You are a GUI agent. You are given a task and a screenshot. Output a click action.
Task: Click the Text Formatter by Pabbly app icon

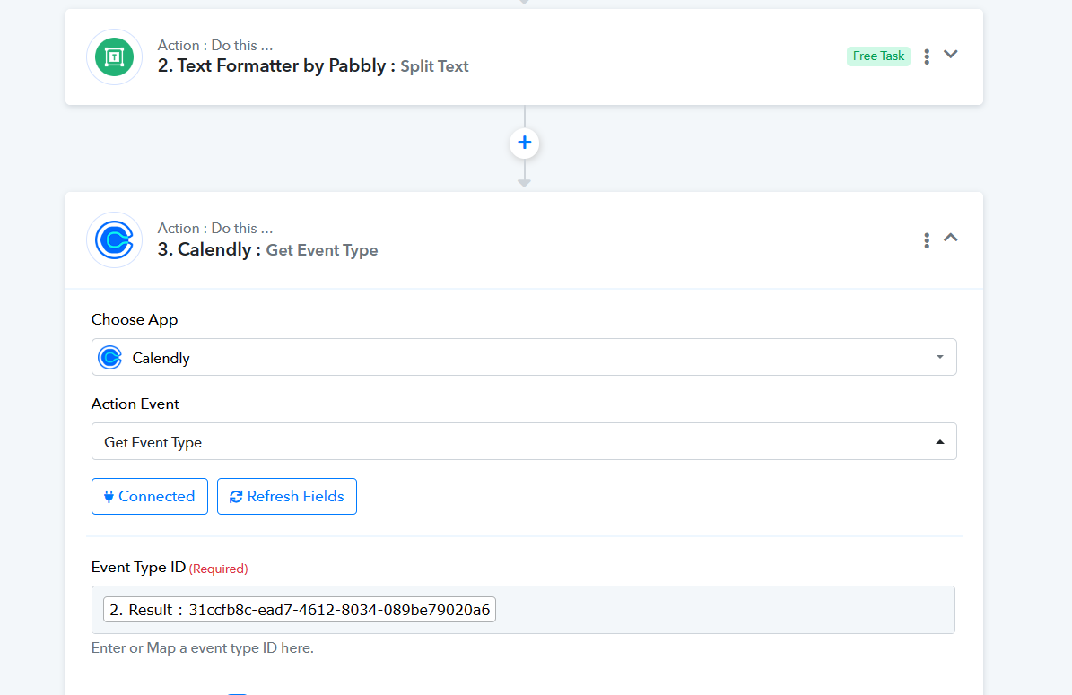click(114, 56)
